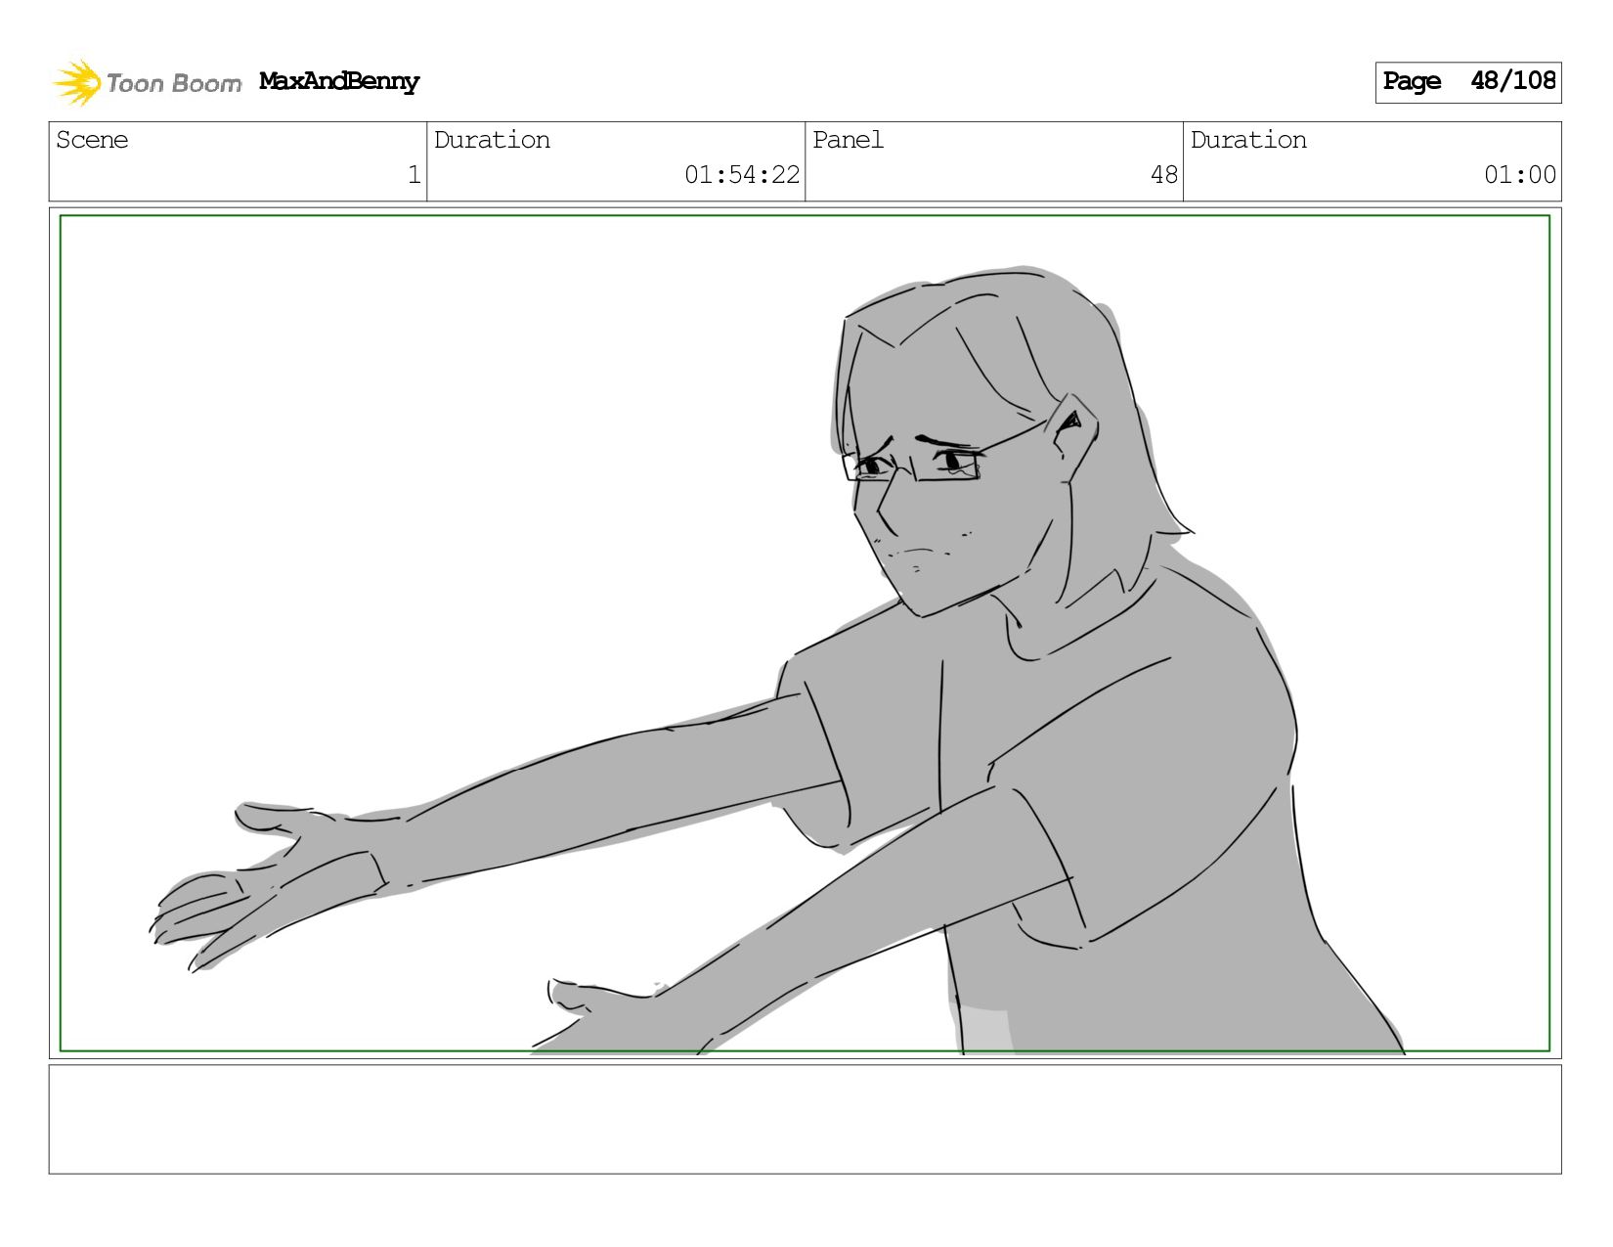Click the Toon Boom wordmark text
This screenshot has height=1247, width=1613.
[174, 83]
